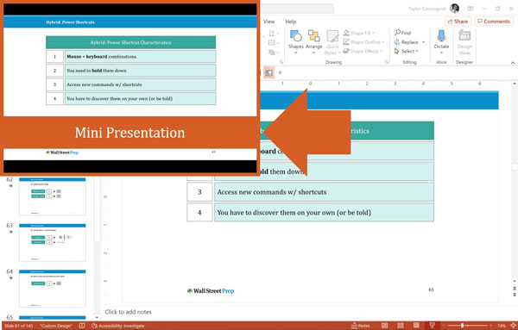Click the user account avatar
This screenshot has width=518, height=330.
(455, 9)
